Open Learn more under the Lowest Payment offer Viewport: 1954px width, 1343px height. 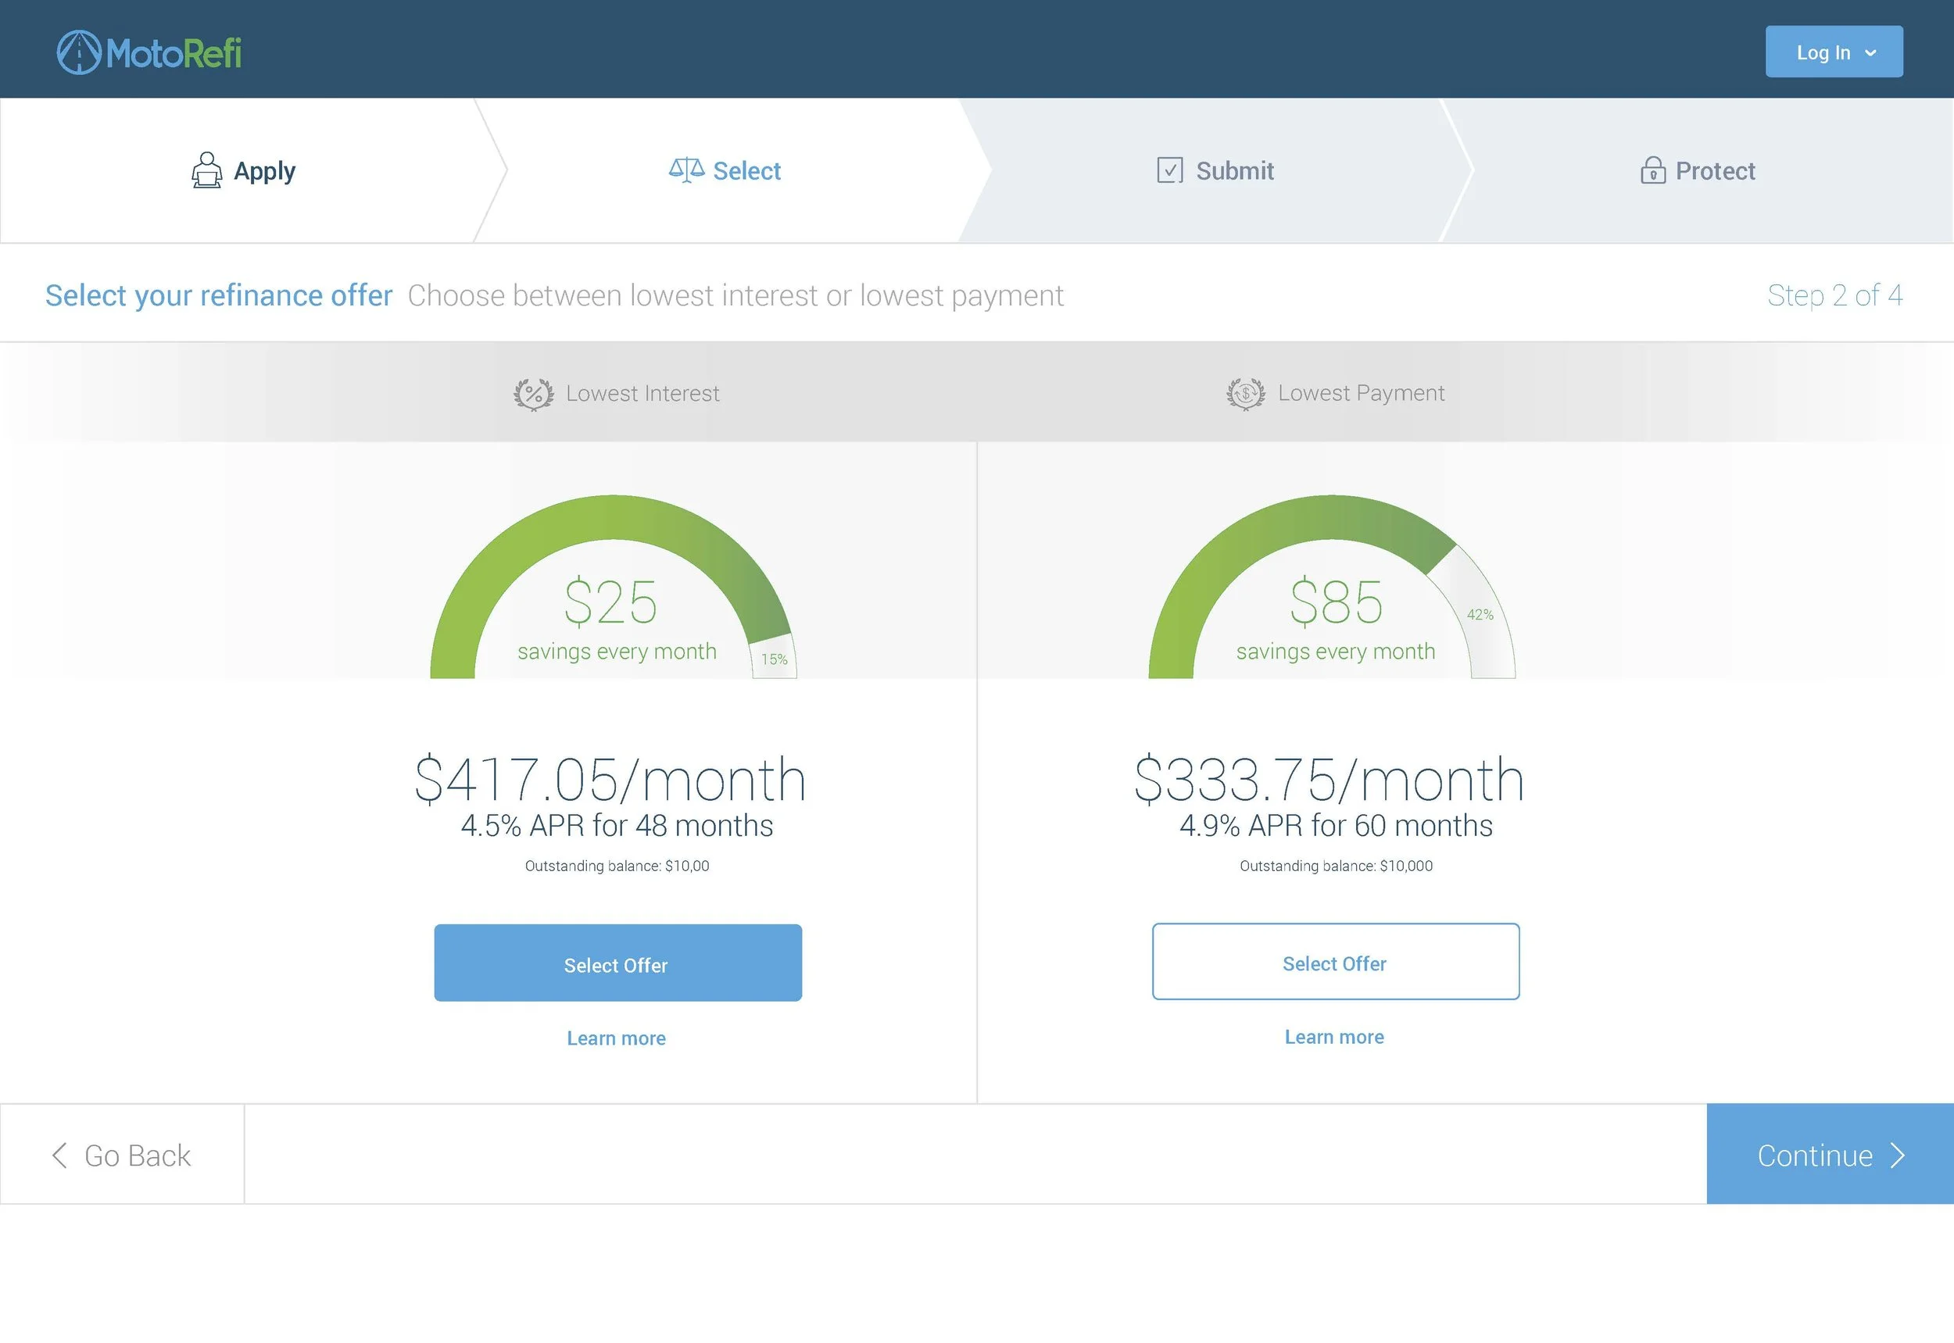(1334, 1036)
